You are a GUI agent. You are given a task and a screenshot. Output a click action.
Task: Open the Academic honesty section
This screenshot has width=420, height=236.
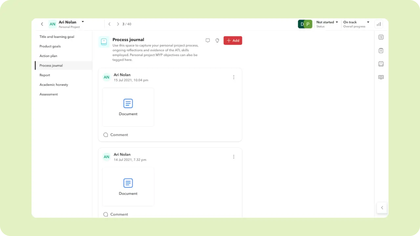[x=54, y=85]
